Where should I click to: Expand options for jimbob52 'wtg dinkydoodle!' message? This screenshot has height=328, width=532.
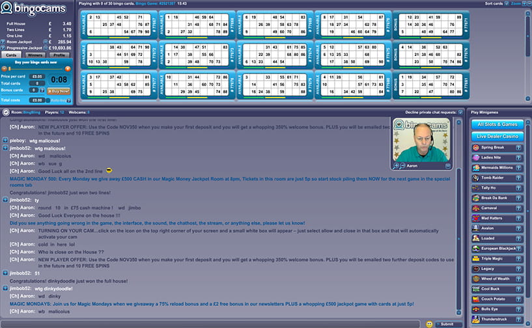tap(5, 288)
